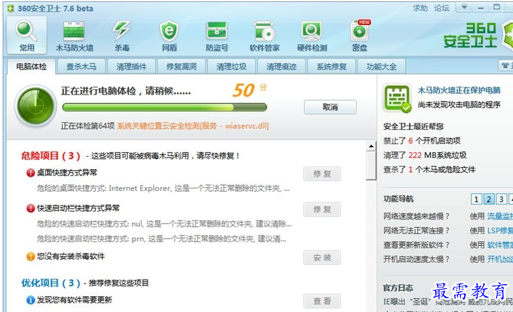The image size is (513, 312).
Task: Select page 3 of 功能导航
Action: [501, 199]
